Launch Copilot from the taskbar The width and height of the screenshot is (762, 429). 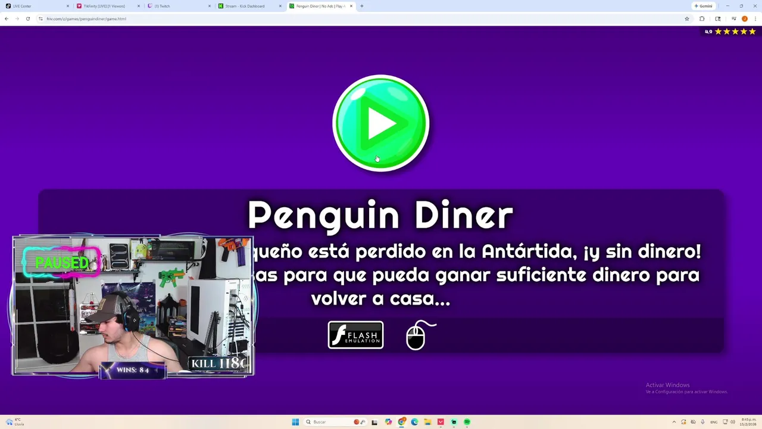[388, 422]
